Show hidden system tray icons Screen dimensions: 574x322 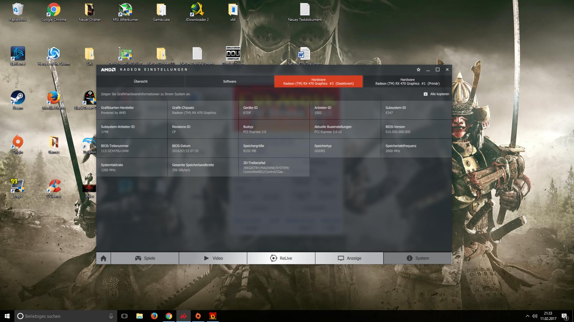pyautogui.click(x=527, y=316)
